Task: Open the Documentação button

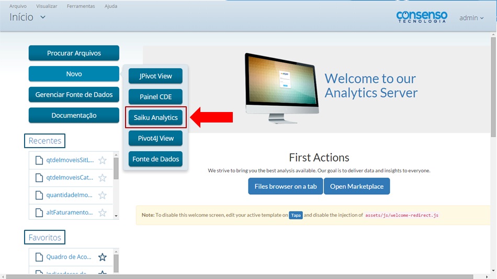Action: (x=74, y=115)
